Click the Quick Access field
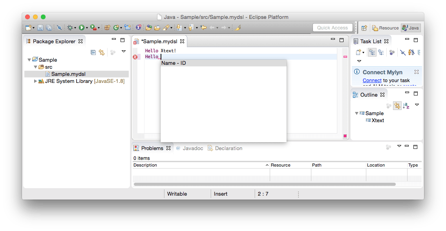 click(332, 27)
